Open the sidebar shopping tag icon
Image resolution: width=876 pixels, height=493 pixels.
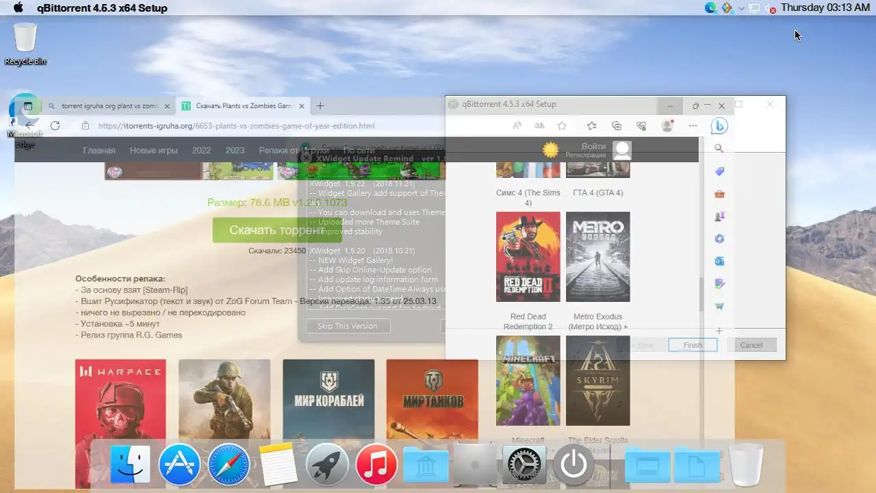click(x=719, y=171)
